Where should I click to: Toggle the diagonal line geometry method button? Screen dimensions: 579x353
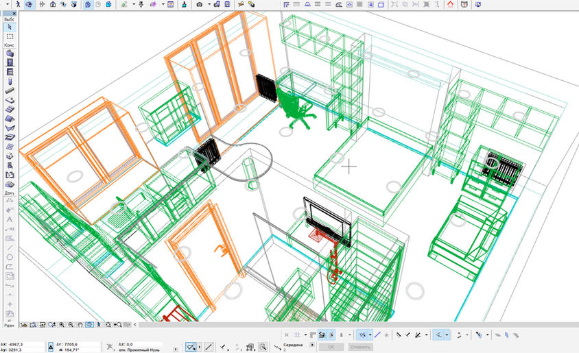tap(209, 347)
